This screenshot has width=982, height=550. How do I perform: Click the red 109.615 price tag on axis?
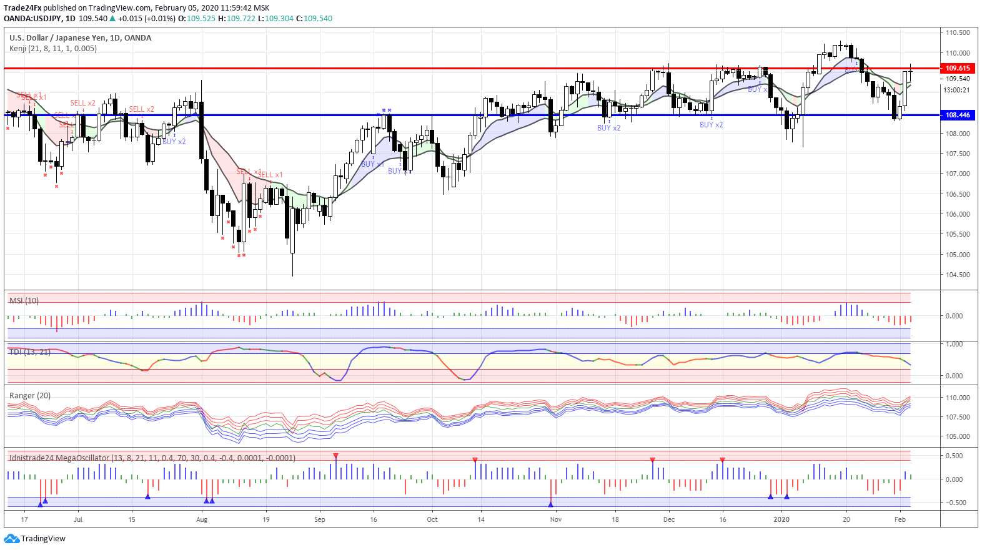958,68
